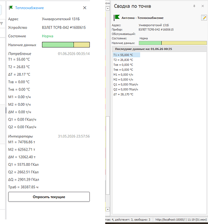Click the http://localhost:10000/ status bar entry
208x224 pixels.
point(170,220)
